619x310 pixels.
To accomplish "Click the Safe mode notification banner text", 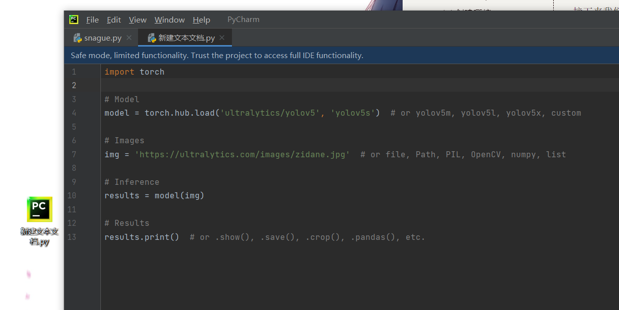I will pos(217,56).
